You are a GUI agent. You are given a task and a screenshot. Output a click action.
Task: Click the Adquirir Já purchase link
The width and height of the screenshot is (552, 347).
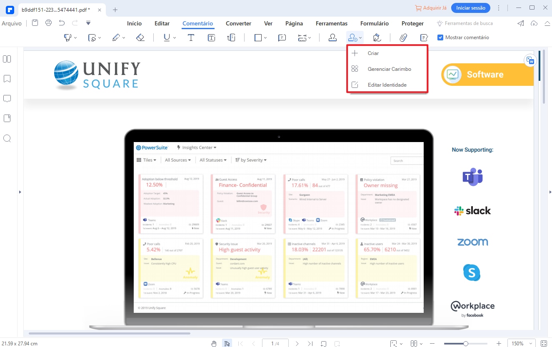pos(431,8)
